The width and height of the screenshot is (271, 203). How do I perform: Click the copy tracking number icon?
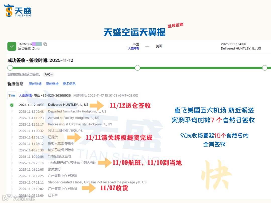(x=45, y=44)
